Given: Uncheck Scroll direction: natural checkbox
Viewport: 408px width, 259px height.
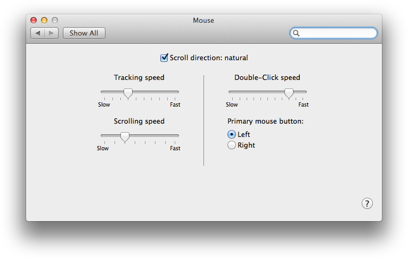Looking at the screenshot, I should (165, 58).
